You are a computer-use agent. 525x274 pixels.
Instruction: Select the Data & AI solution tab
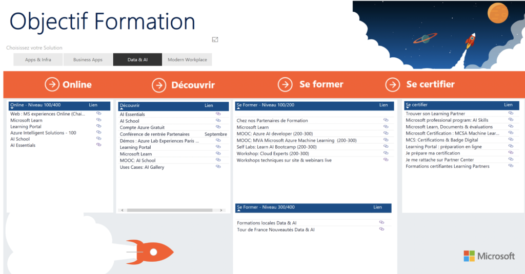click(137, 59)
